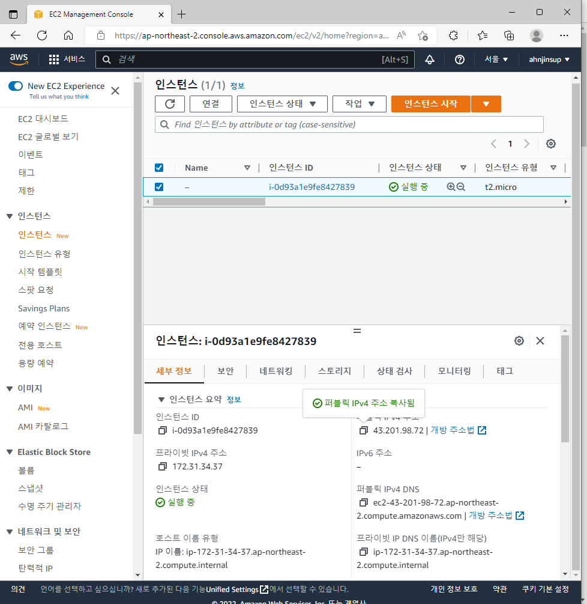This screenshot has width=587, height=604.
Task: Open browser collections icon
Action: coord(509,35)
